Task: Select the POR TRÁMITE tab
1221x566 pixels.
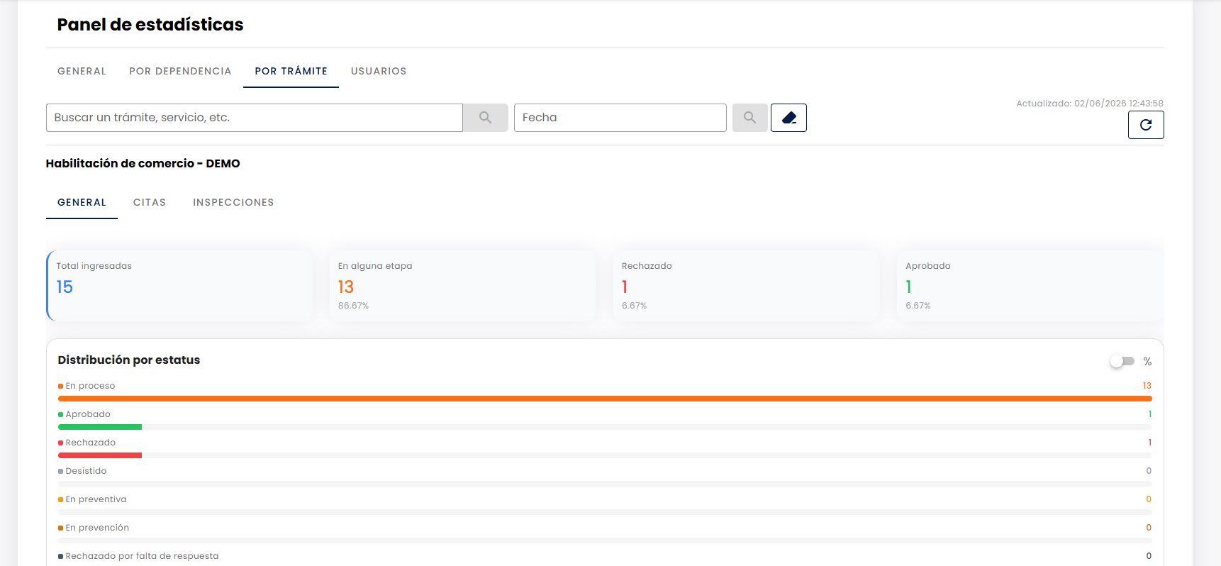Action: point(291,71)
